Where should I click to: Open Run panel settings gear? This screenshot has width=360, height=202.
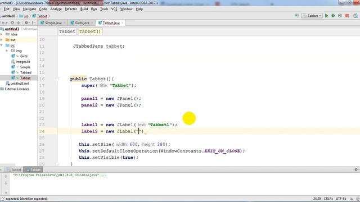(x=356, y=169)
